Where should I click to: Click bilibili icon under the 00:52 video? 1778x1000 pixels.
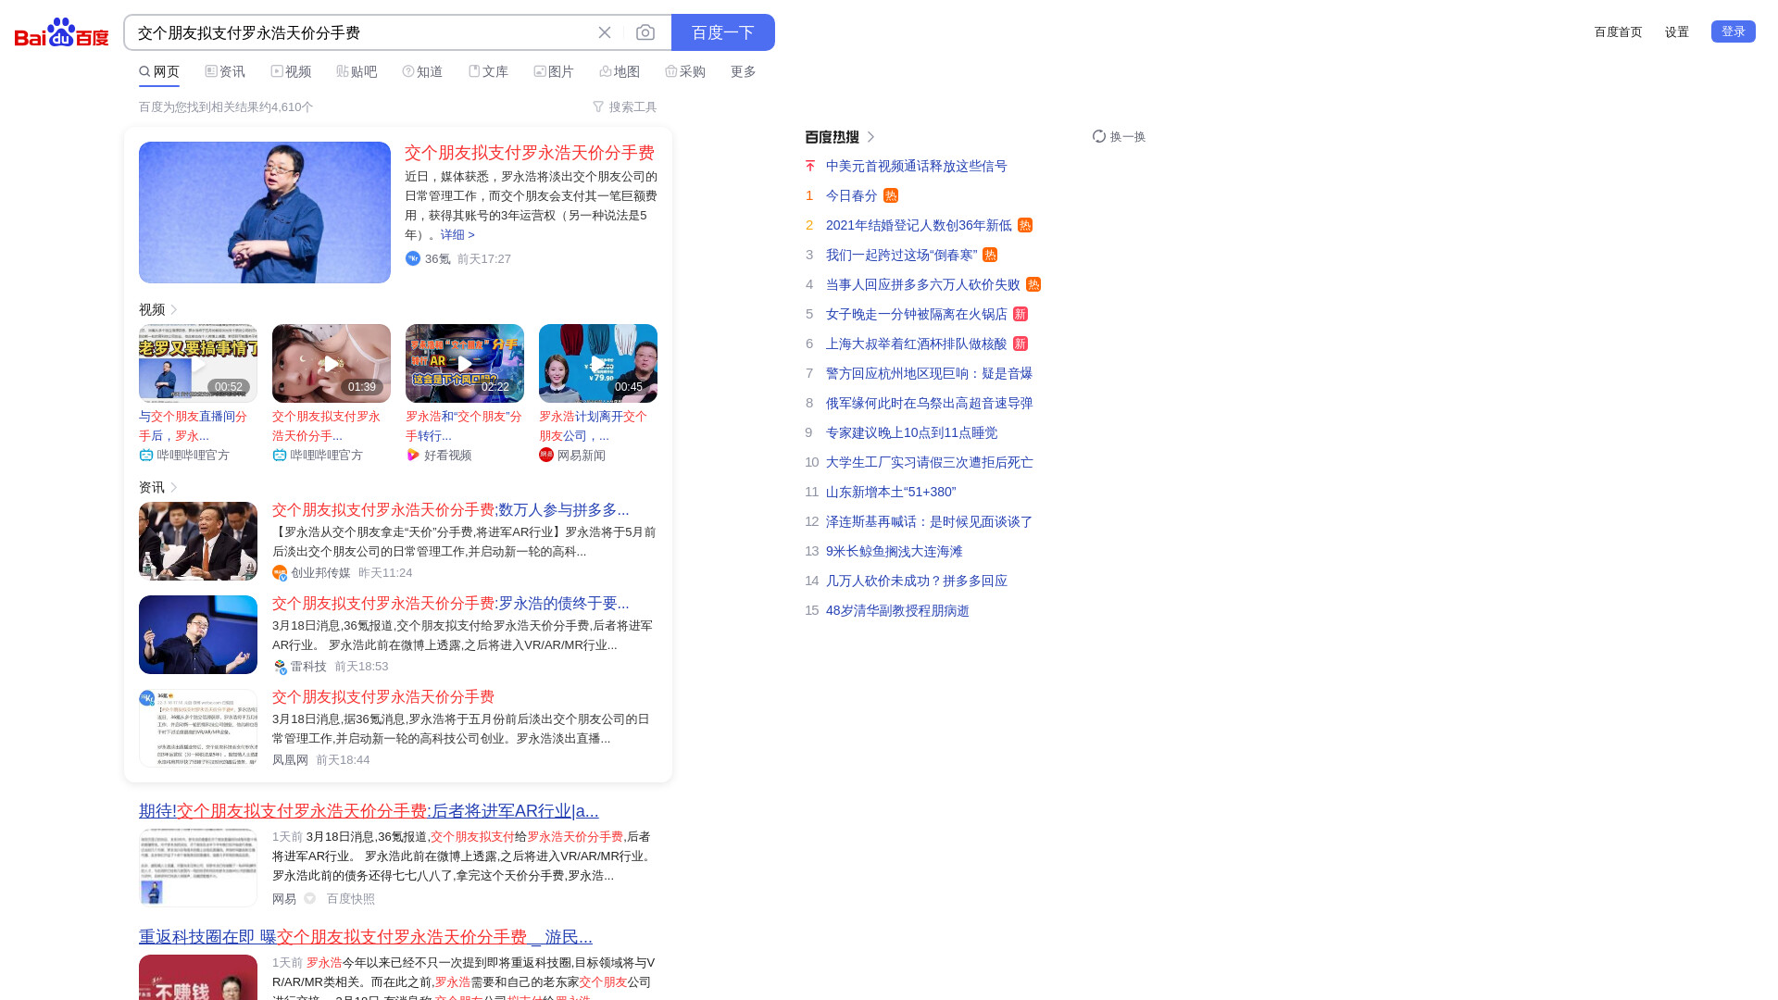pyautogui.click(x=146, y=455)
